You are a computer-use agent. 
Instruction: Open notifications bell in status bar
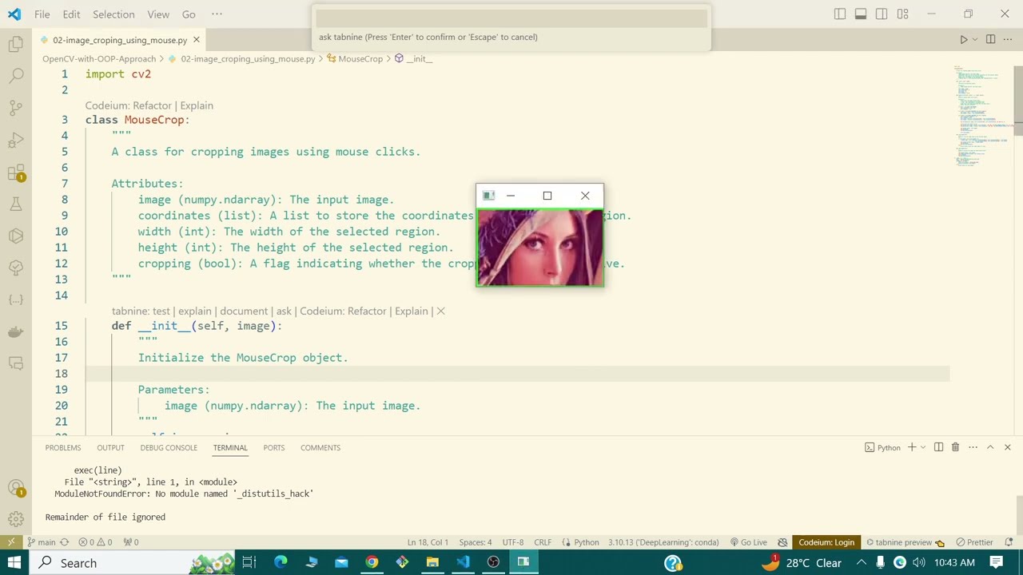click(1007, 542)
